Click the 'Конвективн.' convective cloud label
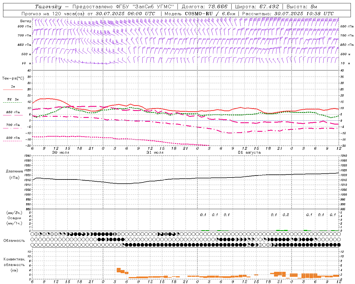 click(x=14, y=259)
